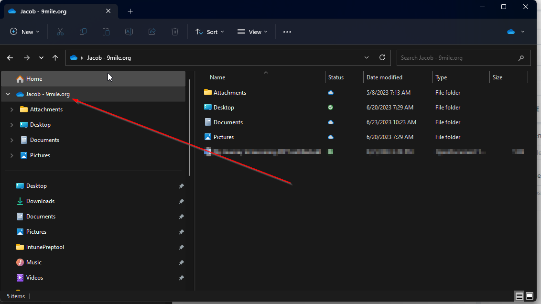Select Attachments in the navigation tree

pos(46,109)
